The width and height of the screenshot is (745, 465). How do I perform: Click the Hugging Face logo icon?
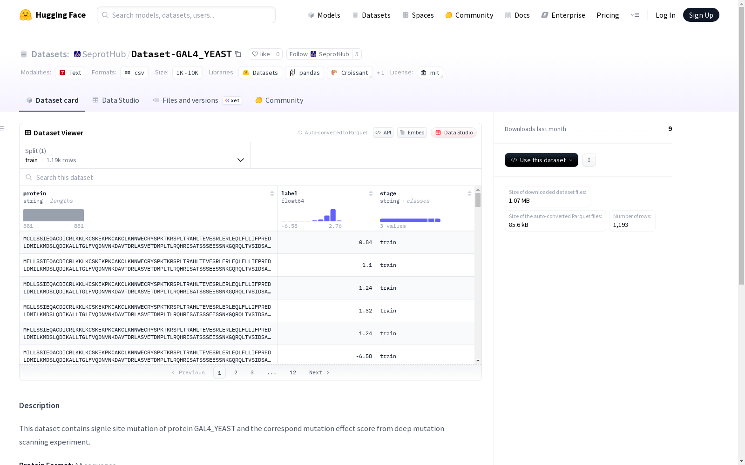[26, 15]
